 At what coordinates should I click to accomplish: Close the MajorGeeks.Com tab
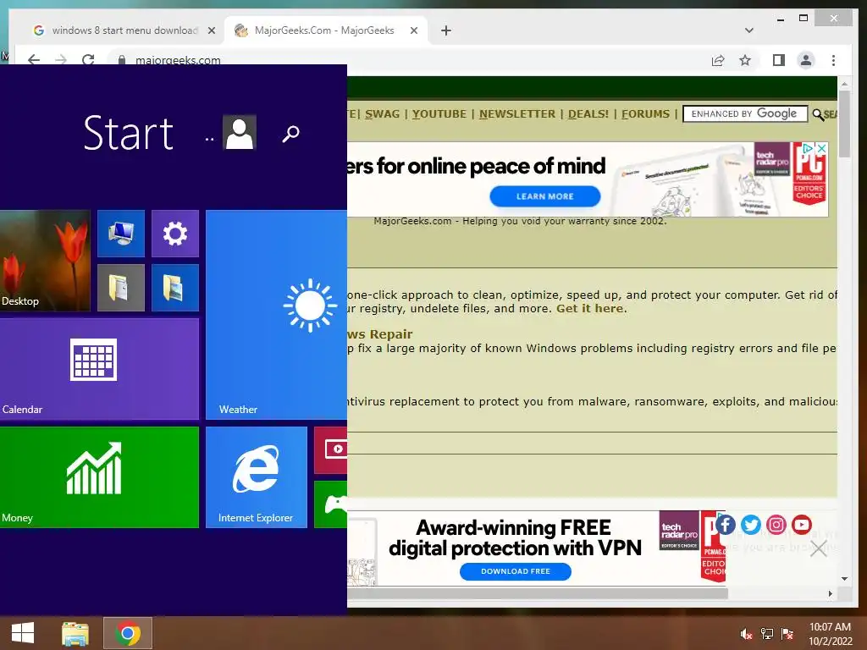point(413,30)
